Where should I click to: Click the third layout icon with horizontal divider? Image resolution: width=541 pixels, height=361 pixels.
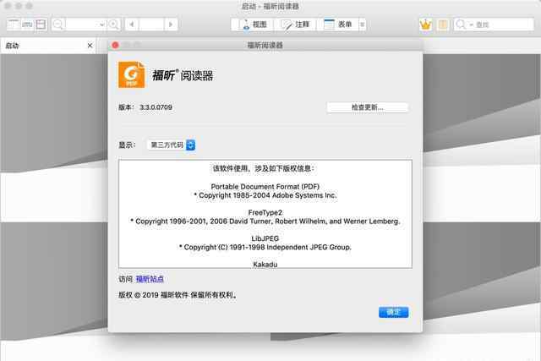click(41, 25)
